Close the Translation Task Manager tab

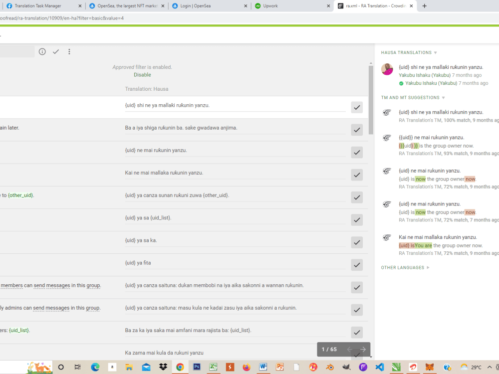(x=80, y=5)
